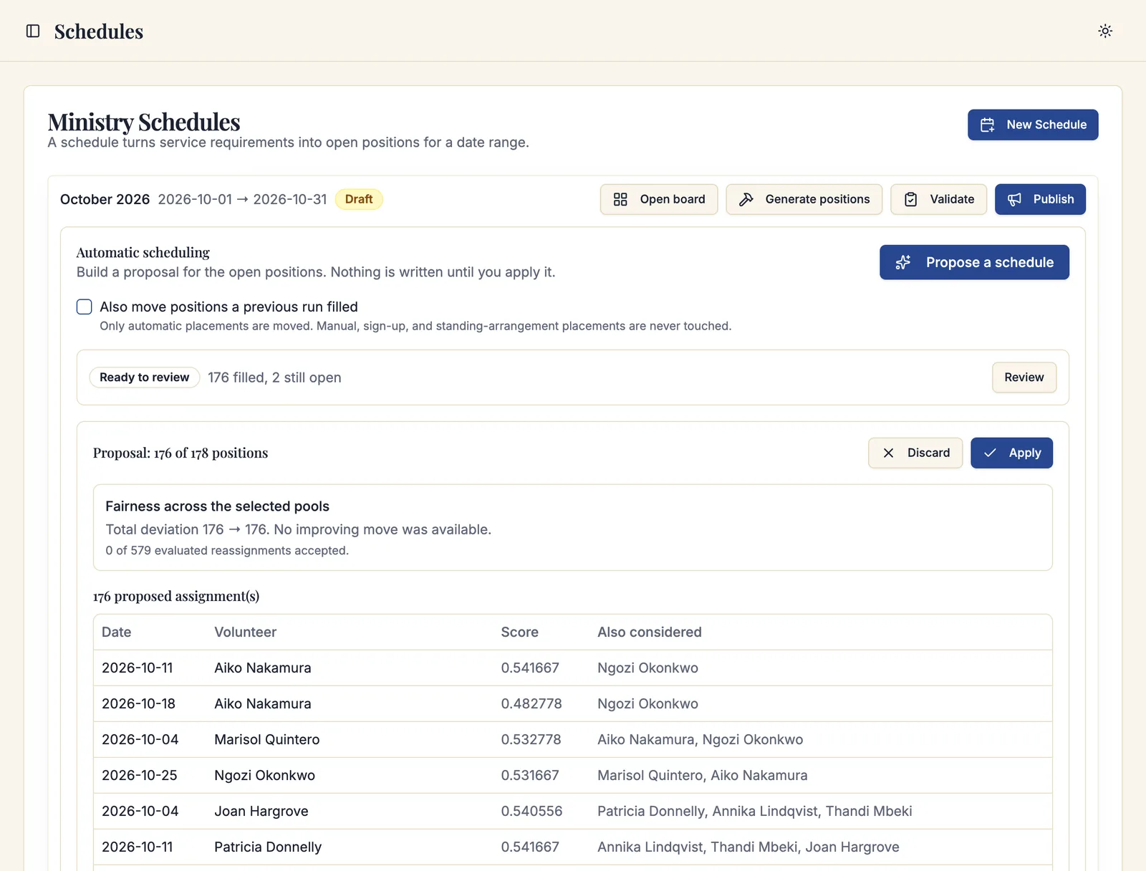Click the Ready to review badge
This screenshot has width=1146, height=871.
[145, 377]
